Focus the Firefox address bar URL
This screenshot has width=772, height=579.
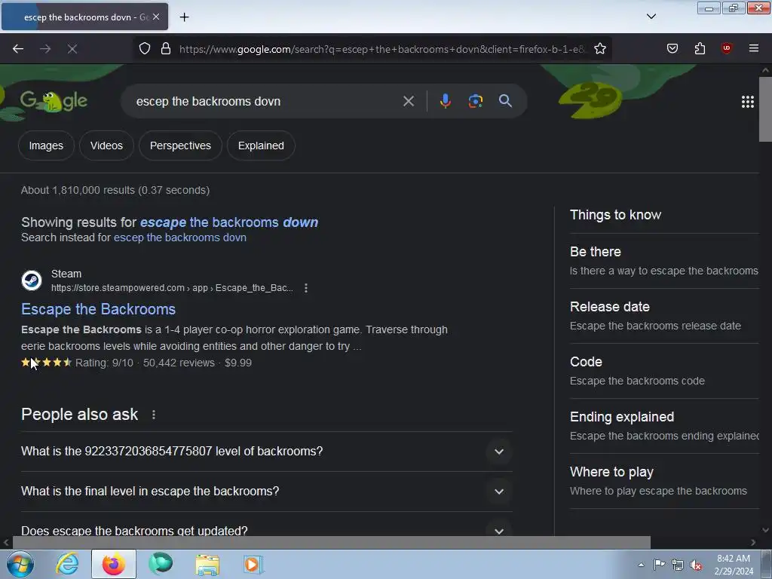[x=381, y=49]
